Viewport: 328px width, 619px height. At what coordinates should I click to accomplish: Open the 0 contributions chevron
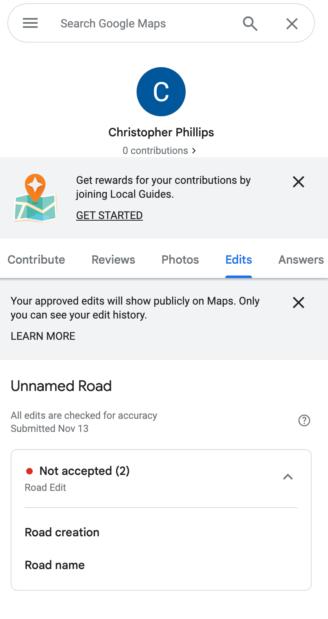[x=194, y=151]
